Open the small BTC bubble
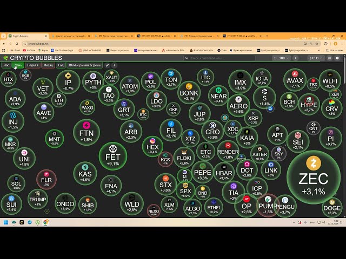 pos(143,114)
